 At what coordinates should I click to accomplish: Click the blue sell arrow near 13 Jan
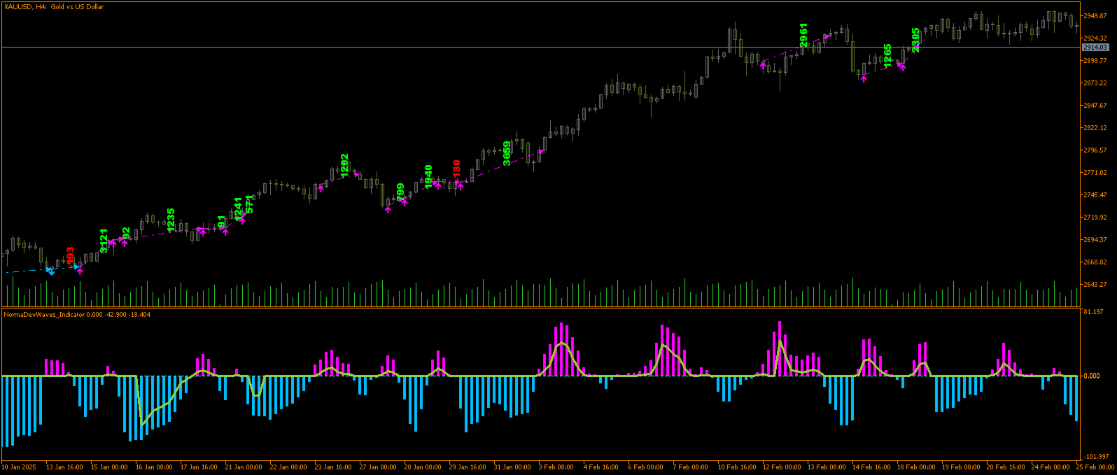pyautogui.click(x=50, y=271)
